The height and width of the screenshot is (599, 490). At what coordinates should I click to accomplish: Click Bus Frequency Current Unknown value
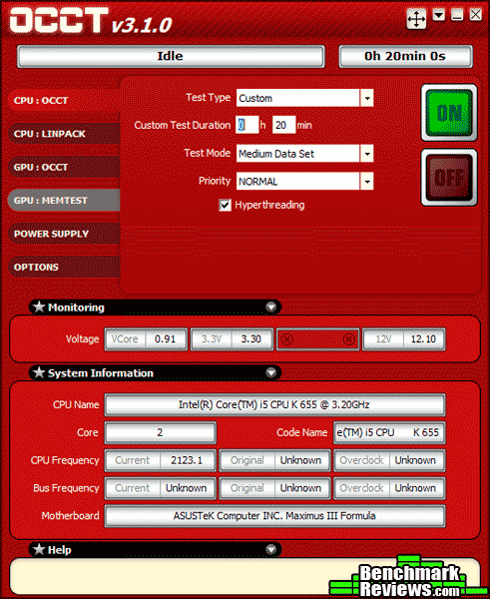coord(187,488)
